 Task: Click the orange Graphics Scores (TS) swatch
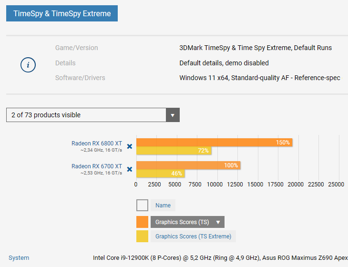click(142, 222)
